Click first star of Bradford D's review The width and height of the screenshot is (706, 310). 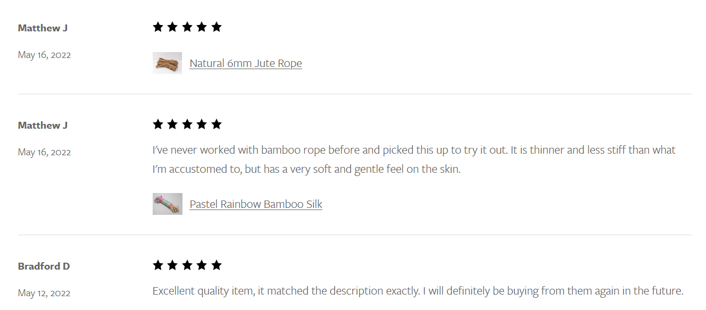click(x=158, y=265)
